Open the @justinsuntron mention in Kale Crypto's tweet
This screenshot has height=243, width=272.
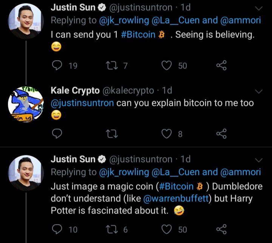82,103
